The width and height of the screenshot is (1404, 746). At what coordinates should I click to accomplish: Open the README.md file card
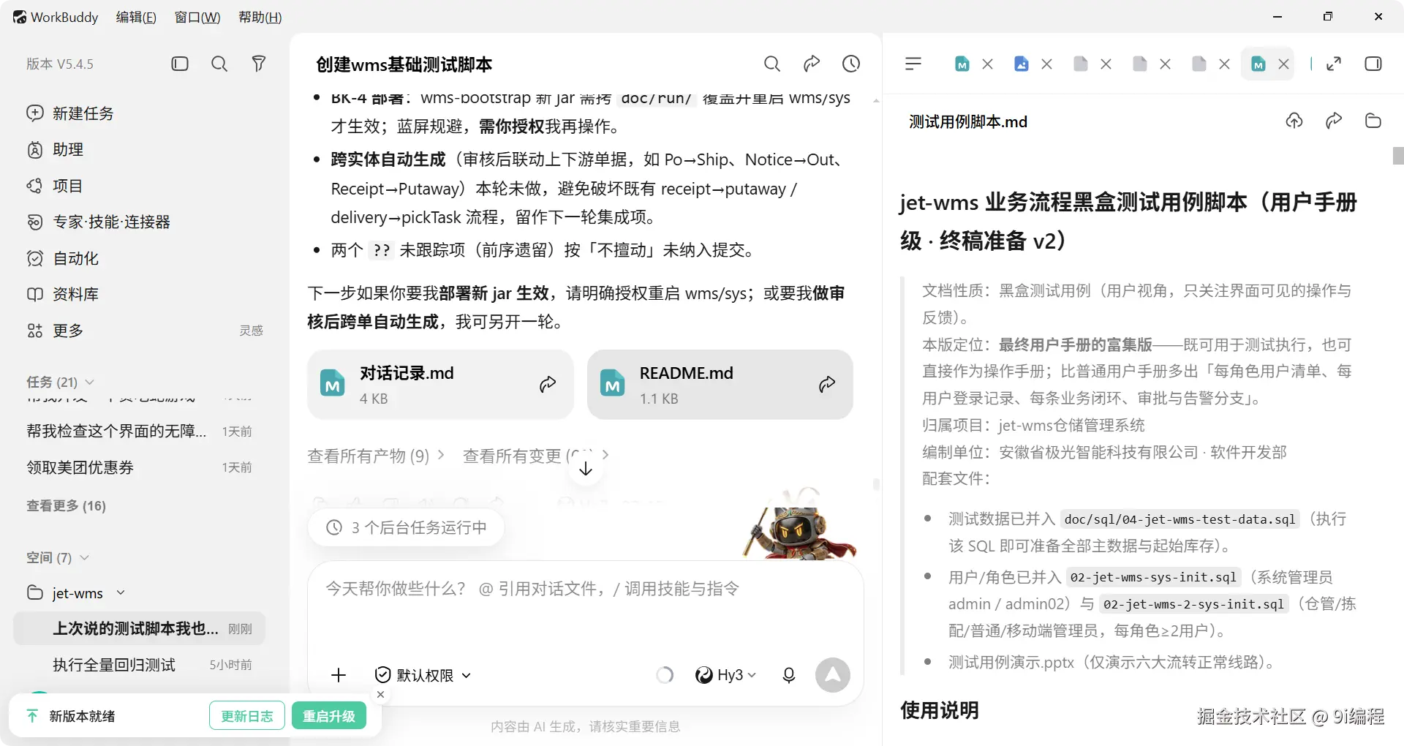tap(720, 385)
